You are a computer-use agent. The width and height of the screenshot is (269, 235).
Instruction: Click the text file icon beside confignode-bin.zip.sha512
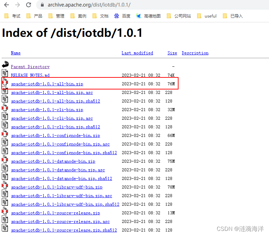coord(5,150)
